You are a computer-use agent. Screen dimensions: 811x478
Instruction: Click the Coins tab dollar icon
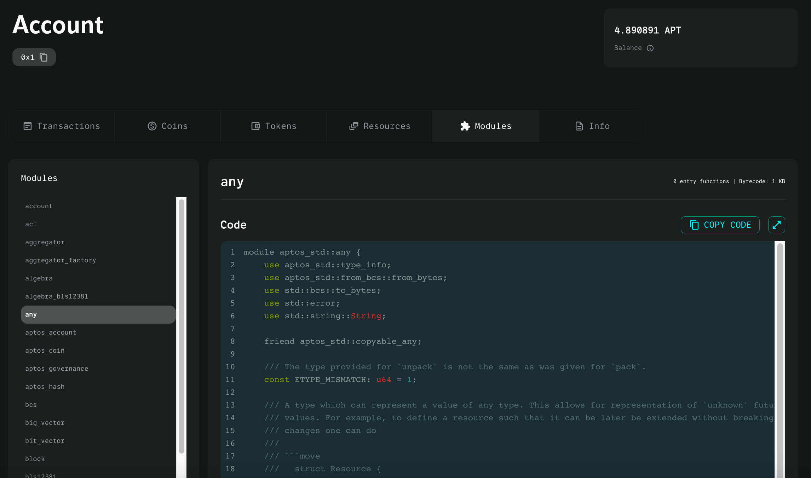tap(152, 126)
